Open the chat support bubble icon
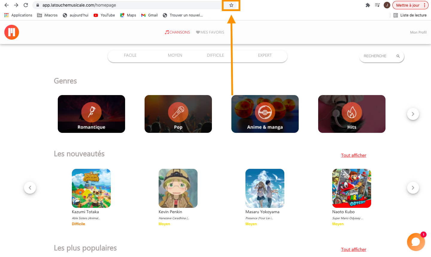 coord(416,242)
